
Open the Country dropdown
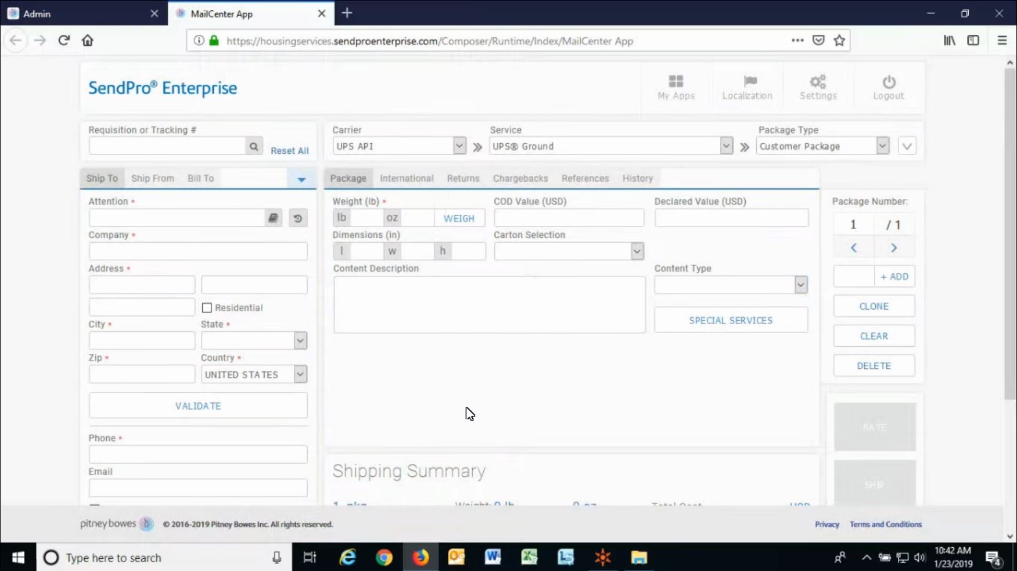coord(300,374)
